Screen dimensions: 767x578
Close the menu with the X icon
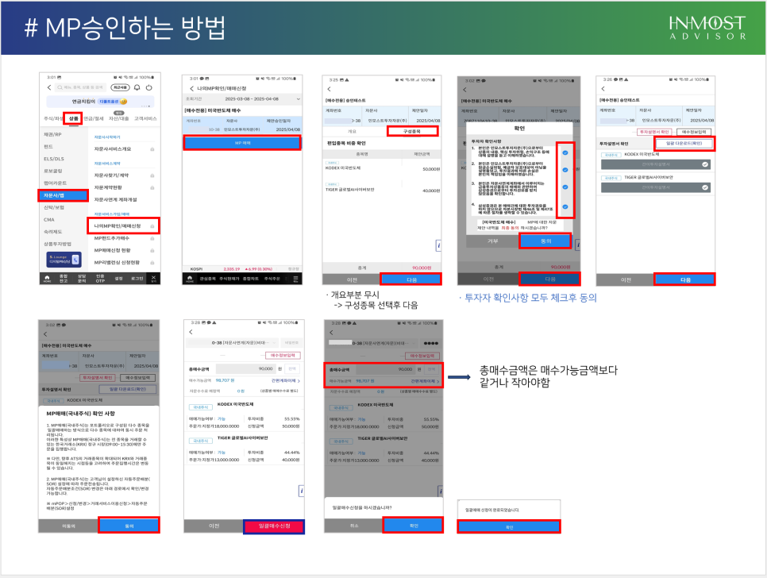(x=153, y=278)
